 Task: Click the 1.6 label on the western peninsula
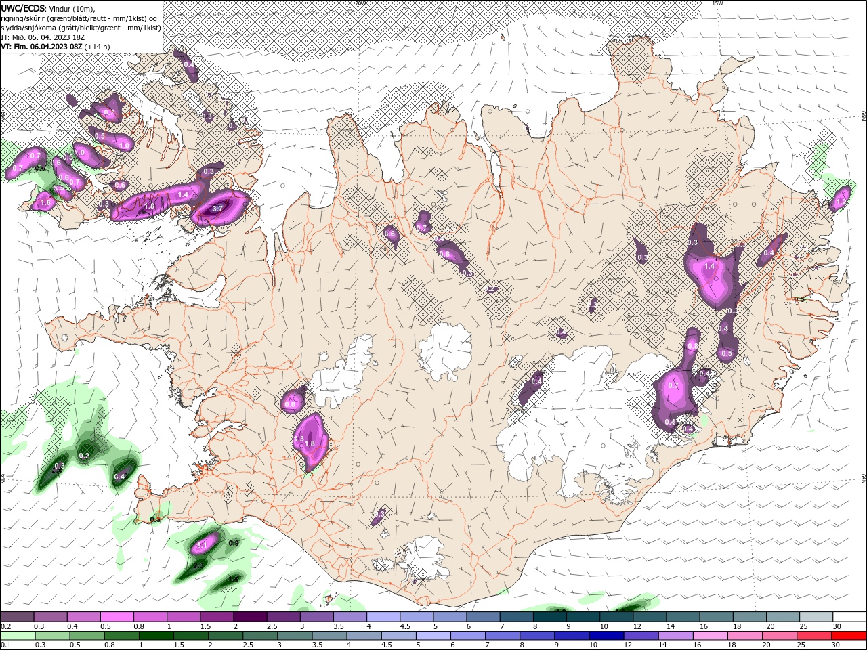pyautogui.click(x=45, y=202)
